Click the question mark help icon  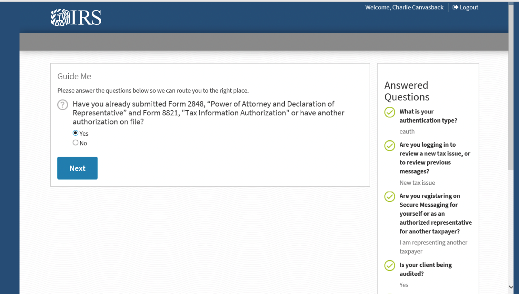point(63,105)
